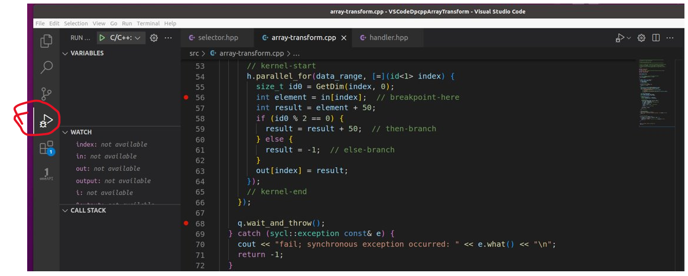Open launch.json via debug gear icon
Image resolution: width=688 pixels, height=276 pixels.
point(154,38)
